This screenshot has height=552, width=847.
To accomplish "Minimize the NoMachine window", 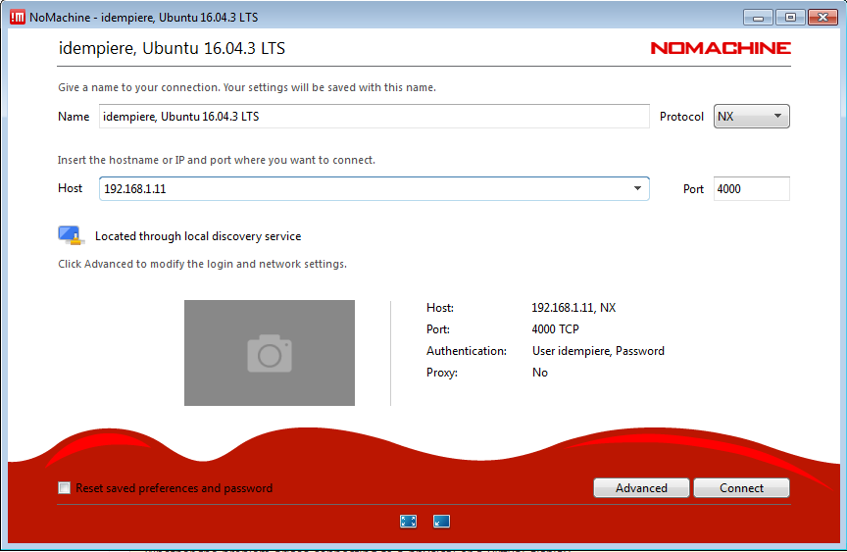I will pos(758,18).
